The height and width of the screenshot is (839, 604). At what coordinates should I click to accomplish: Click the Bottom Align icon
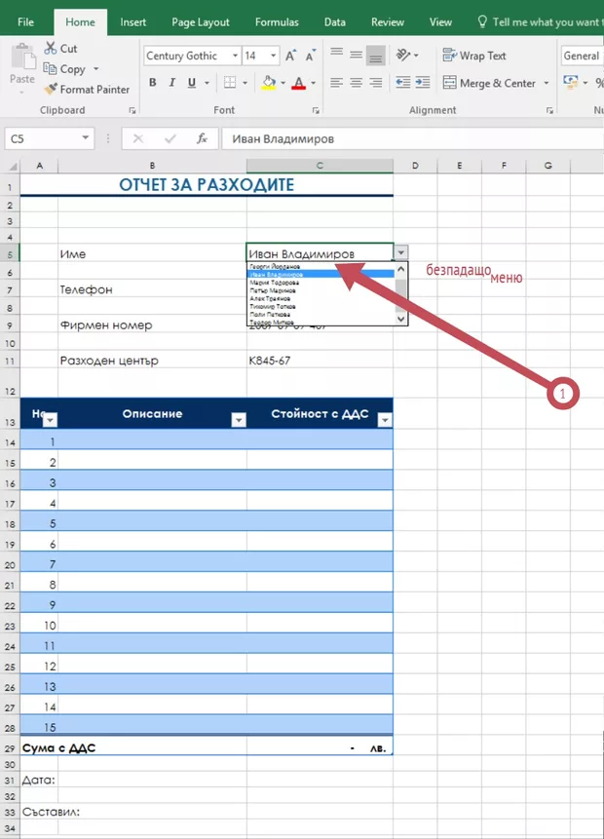(x=376, y=57)
